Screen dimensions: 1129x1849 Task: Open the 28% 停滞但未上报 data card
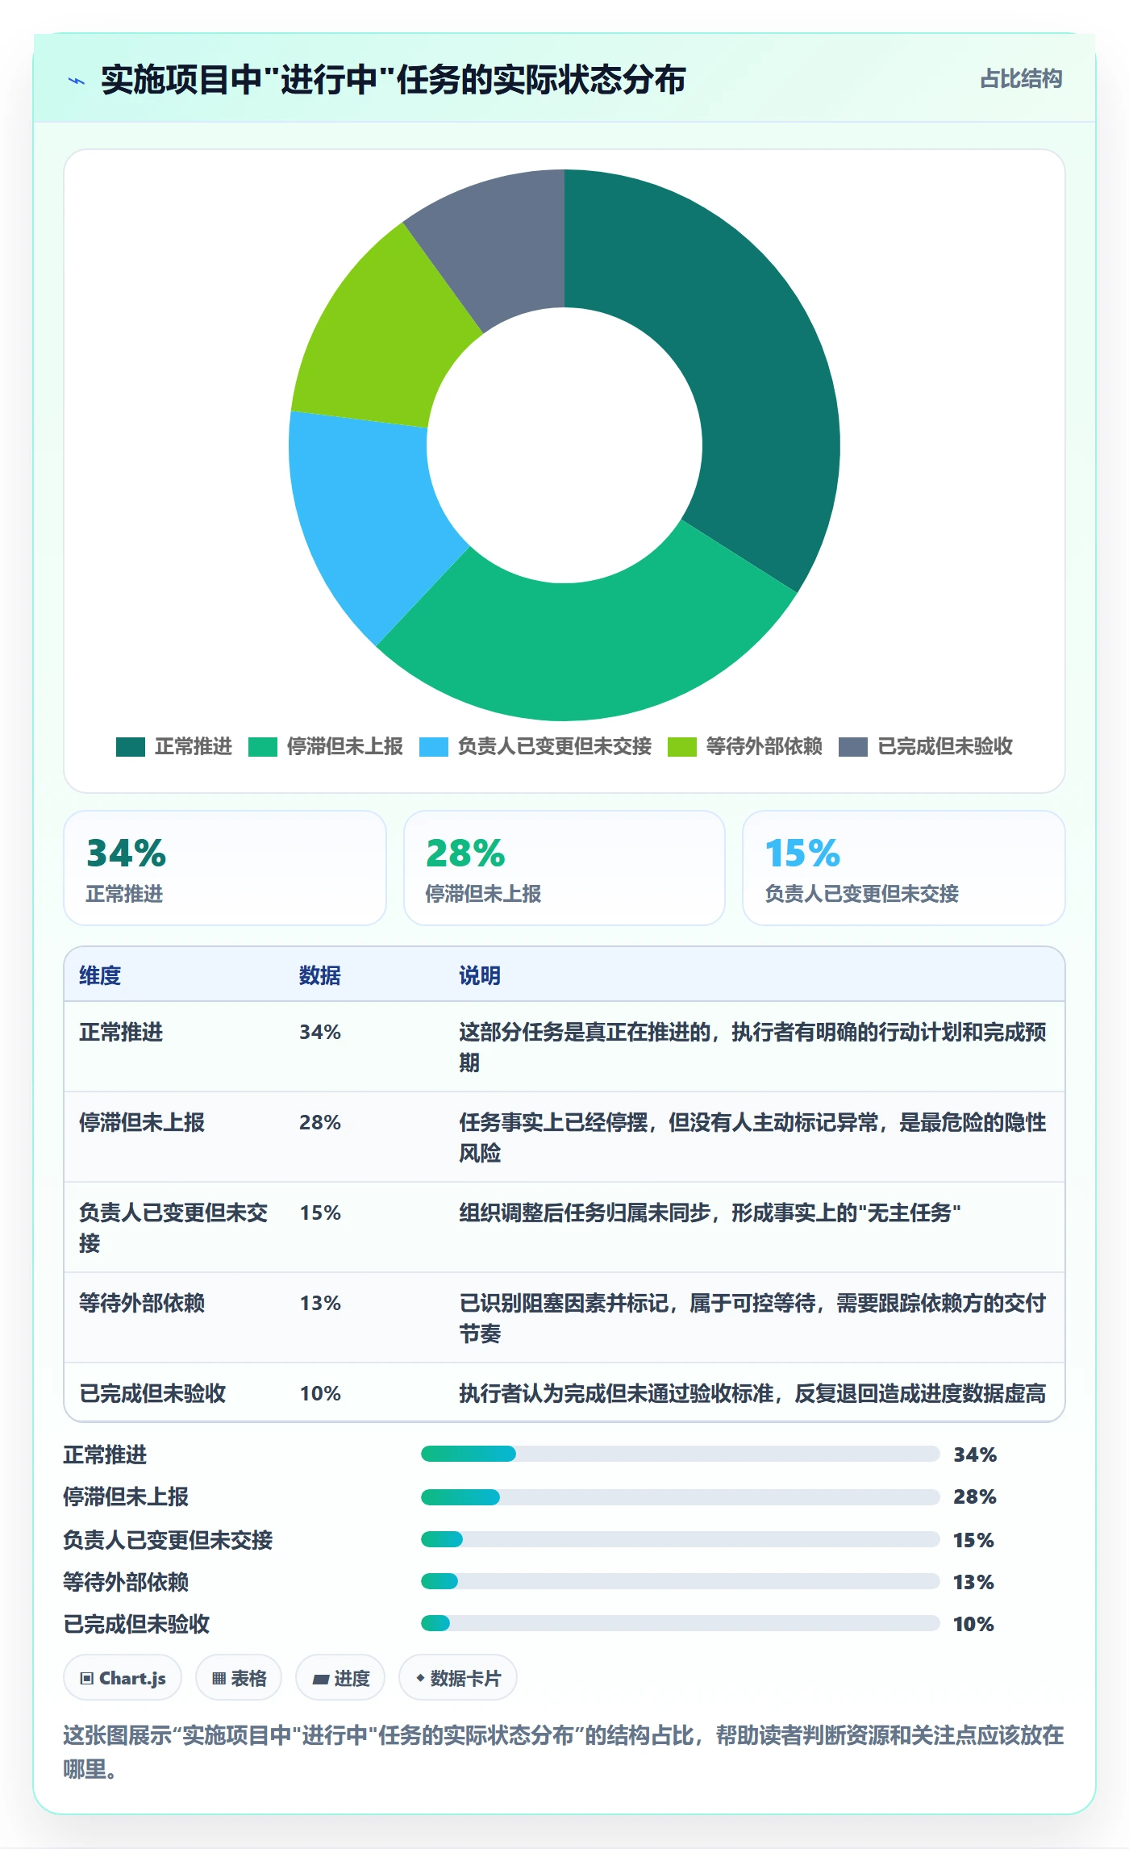coord(564,868)
